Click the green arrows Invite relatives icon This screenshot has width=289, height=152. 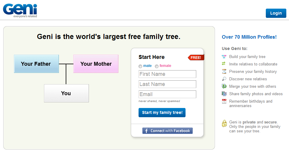[224, 64]
